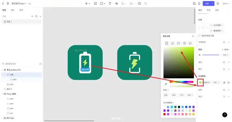Open the Inspect tab

pyautogui.click(x=208, y=10)
